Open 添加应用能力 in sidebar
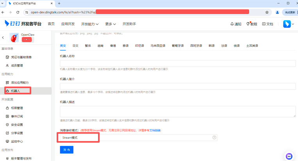The image size is (298, 161). (20, 83)
